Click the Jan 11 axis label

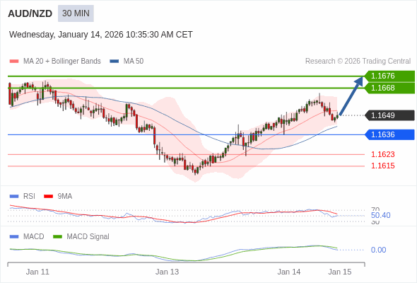point(37,272)
